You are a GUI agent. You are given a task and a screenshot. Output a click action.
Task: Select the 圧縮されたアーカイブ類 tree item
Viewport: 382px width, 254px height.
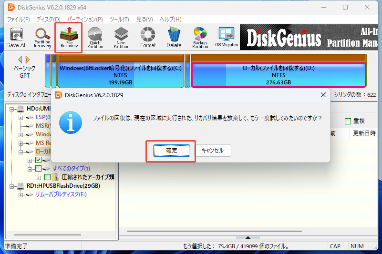tap(88, 177)
